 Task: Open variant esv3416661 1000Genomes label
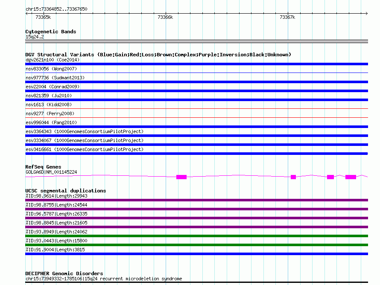(85, 149)
